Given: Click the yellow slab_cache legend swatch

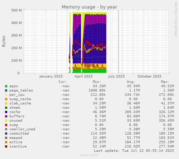Looking at the screenshot, I should tap(6, 103).
